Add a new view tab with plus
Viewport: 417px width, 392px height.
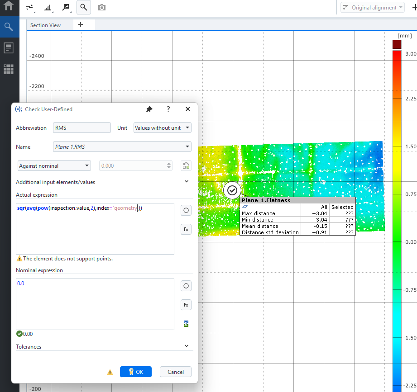[x=81, y=25]
